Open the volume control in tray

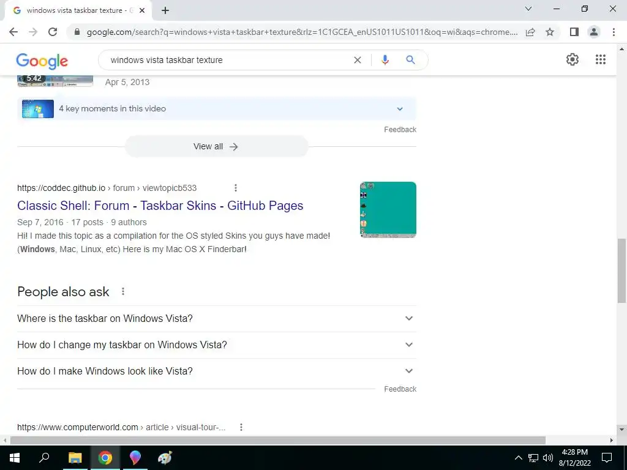(x=548, y=458)
